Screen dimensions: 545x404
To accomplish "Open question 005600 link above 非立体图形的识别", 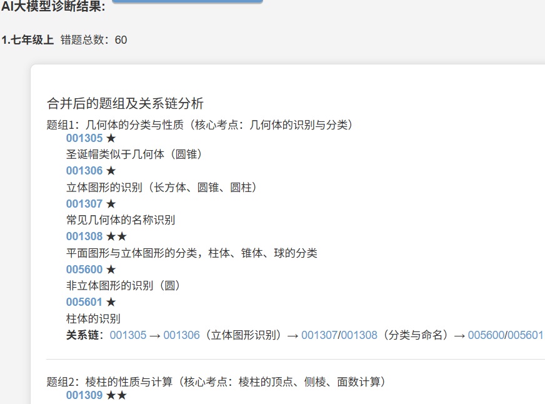I will (84, 270).
